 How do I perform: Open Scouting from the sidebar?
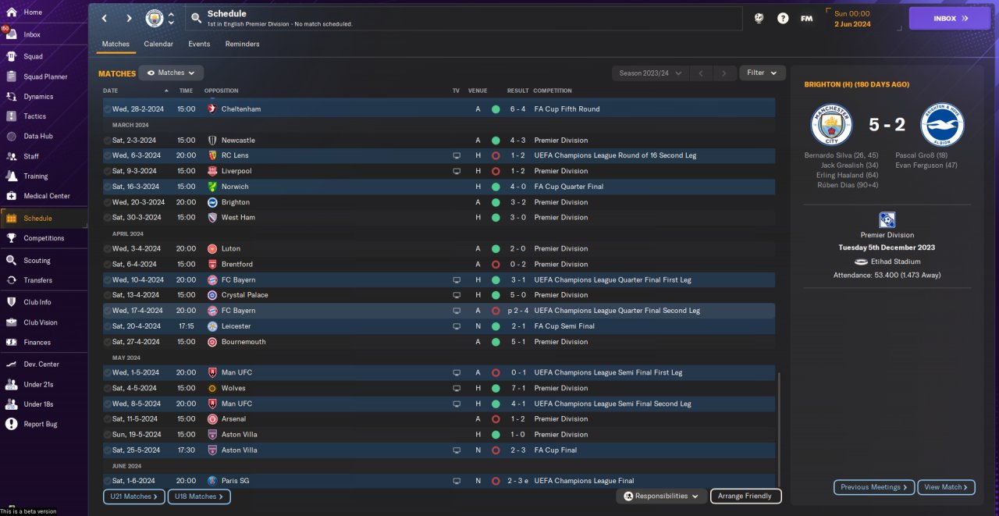(x=11, y=260)
